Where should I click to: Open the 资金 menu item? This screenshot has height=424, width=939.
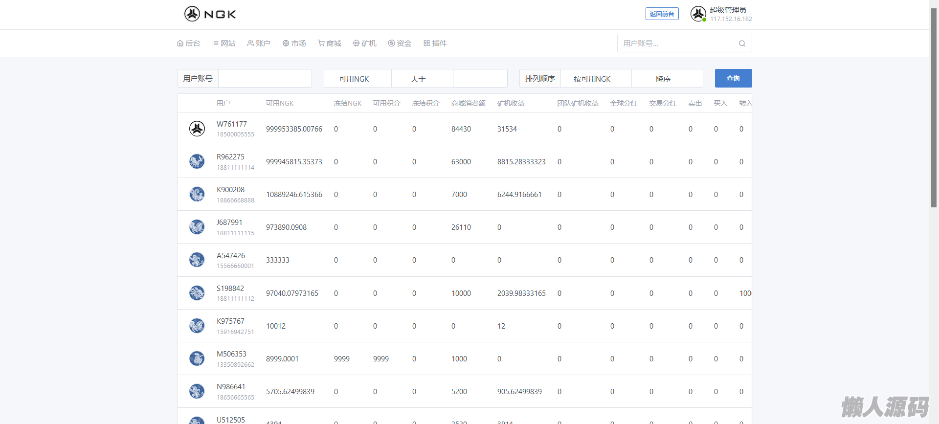[x=400, y=44]
